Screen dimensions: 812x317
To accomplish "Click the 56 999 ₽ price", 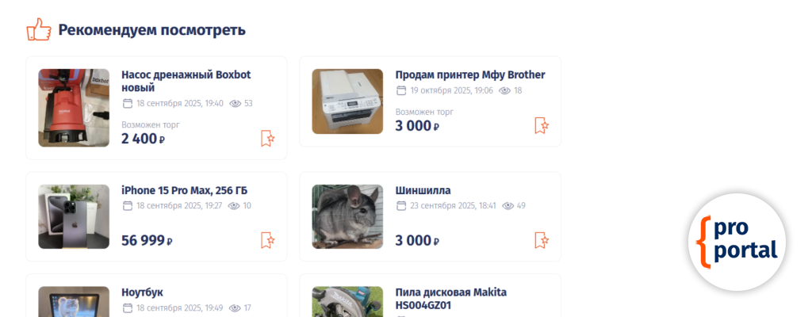I will (x=147, y=241).
